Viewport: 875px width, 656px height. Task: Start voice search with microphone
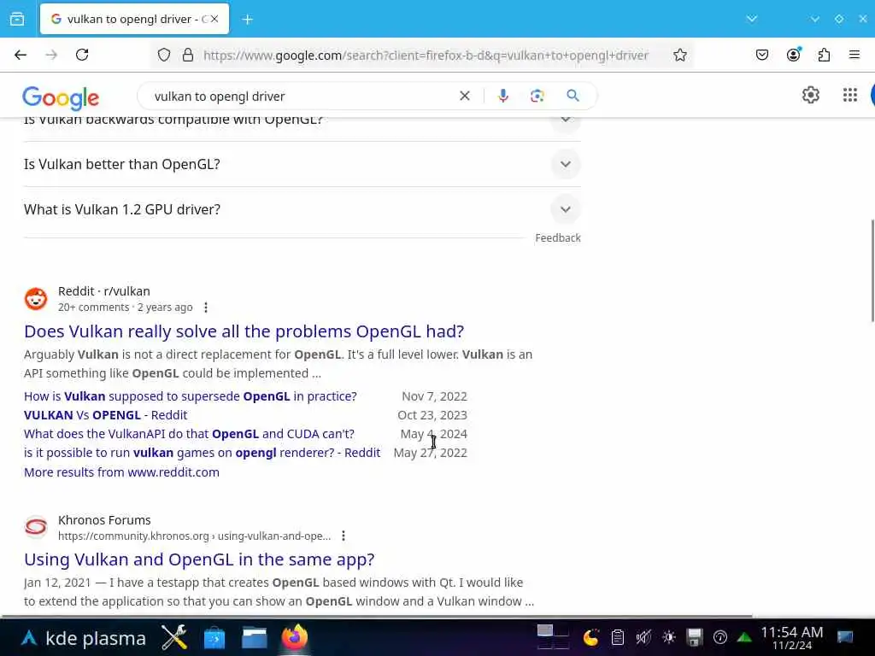pyautogui.click(x=503, y=96)
